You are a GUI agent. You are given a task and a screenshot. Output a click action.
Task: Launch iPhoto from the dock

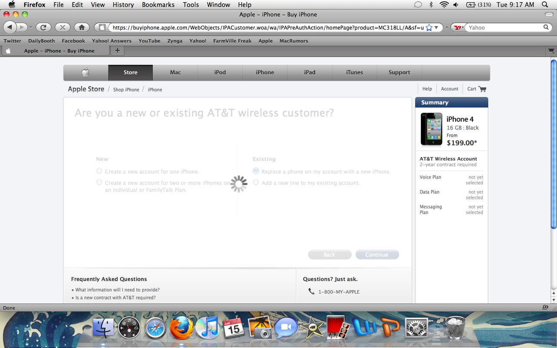tap(260, 328)
